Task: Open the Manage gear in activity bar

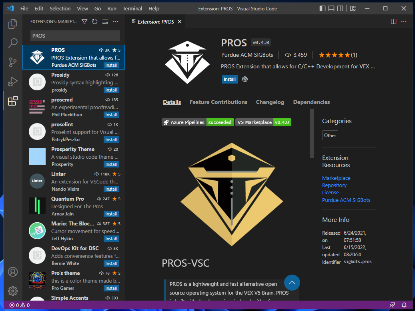Action: [13, 291]
